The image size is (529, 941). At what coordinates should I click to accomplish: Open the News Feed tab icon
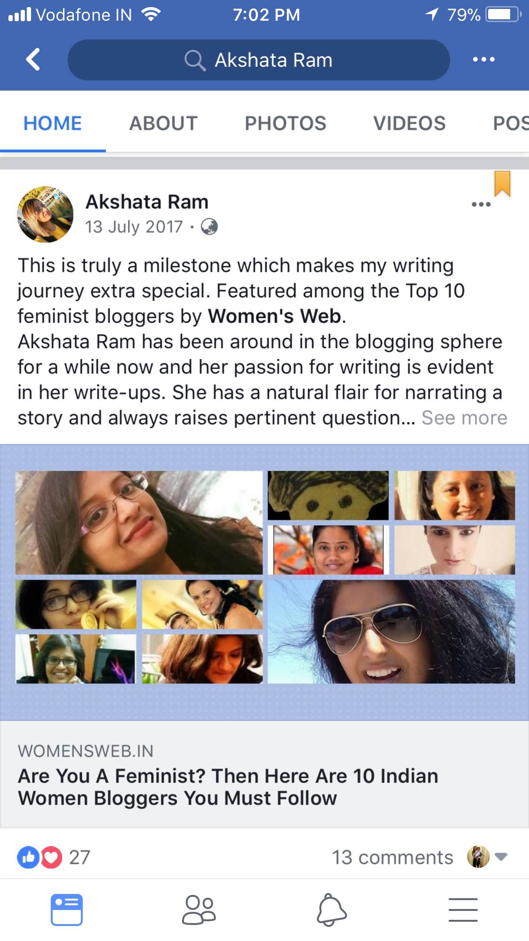click(67, 909)
